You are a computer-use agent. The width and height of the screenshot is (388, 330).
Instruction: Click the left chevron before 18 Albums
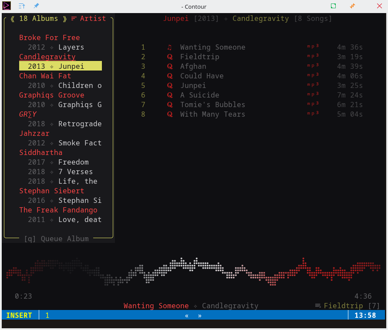click(13, 19)
